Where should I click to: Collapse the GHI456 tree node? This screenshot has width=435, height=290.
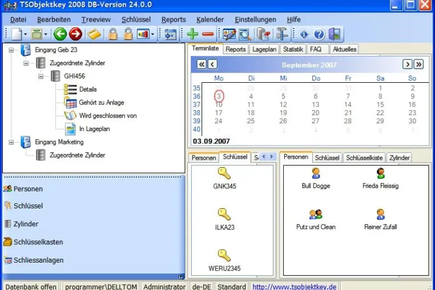[41, 76]
